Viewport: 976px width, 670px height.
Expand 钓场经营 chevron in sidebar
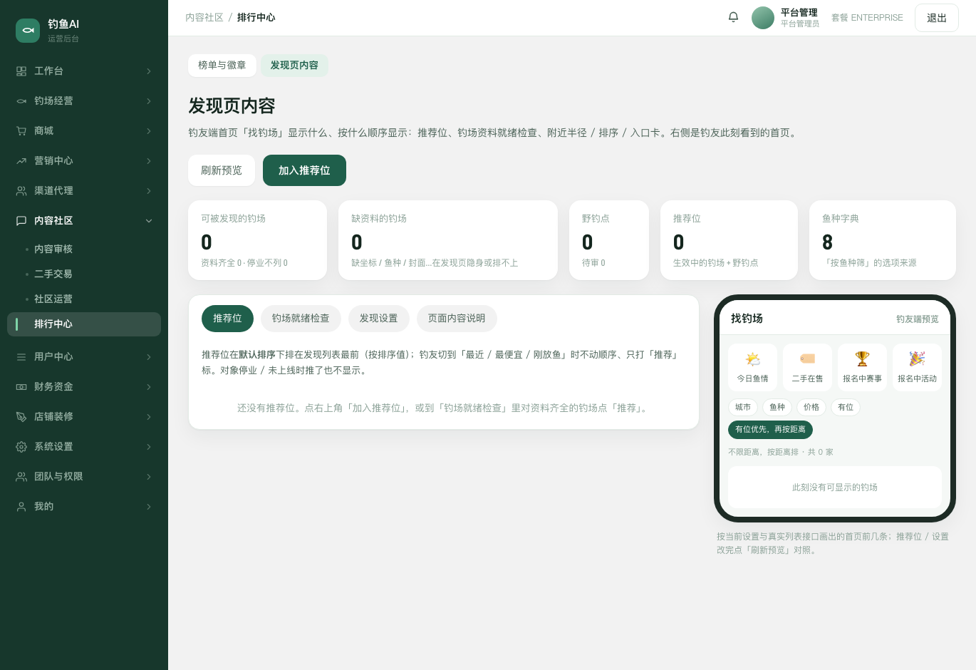coord(149,101)
